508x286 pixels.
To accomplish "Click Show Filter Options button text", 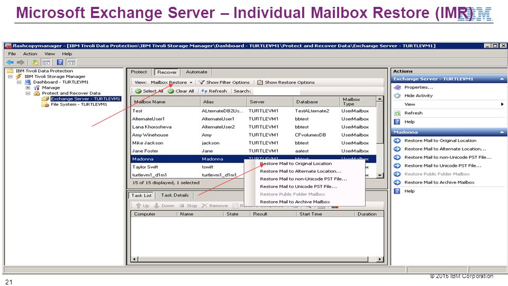I will click(x=228, y=83).
